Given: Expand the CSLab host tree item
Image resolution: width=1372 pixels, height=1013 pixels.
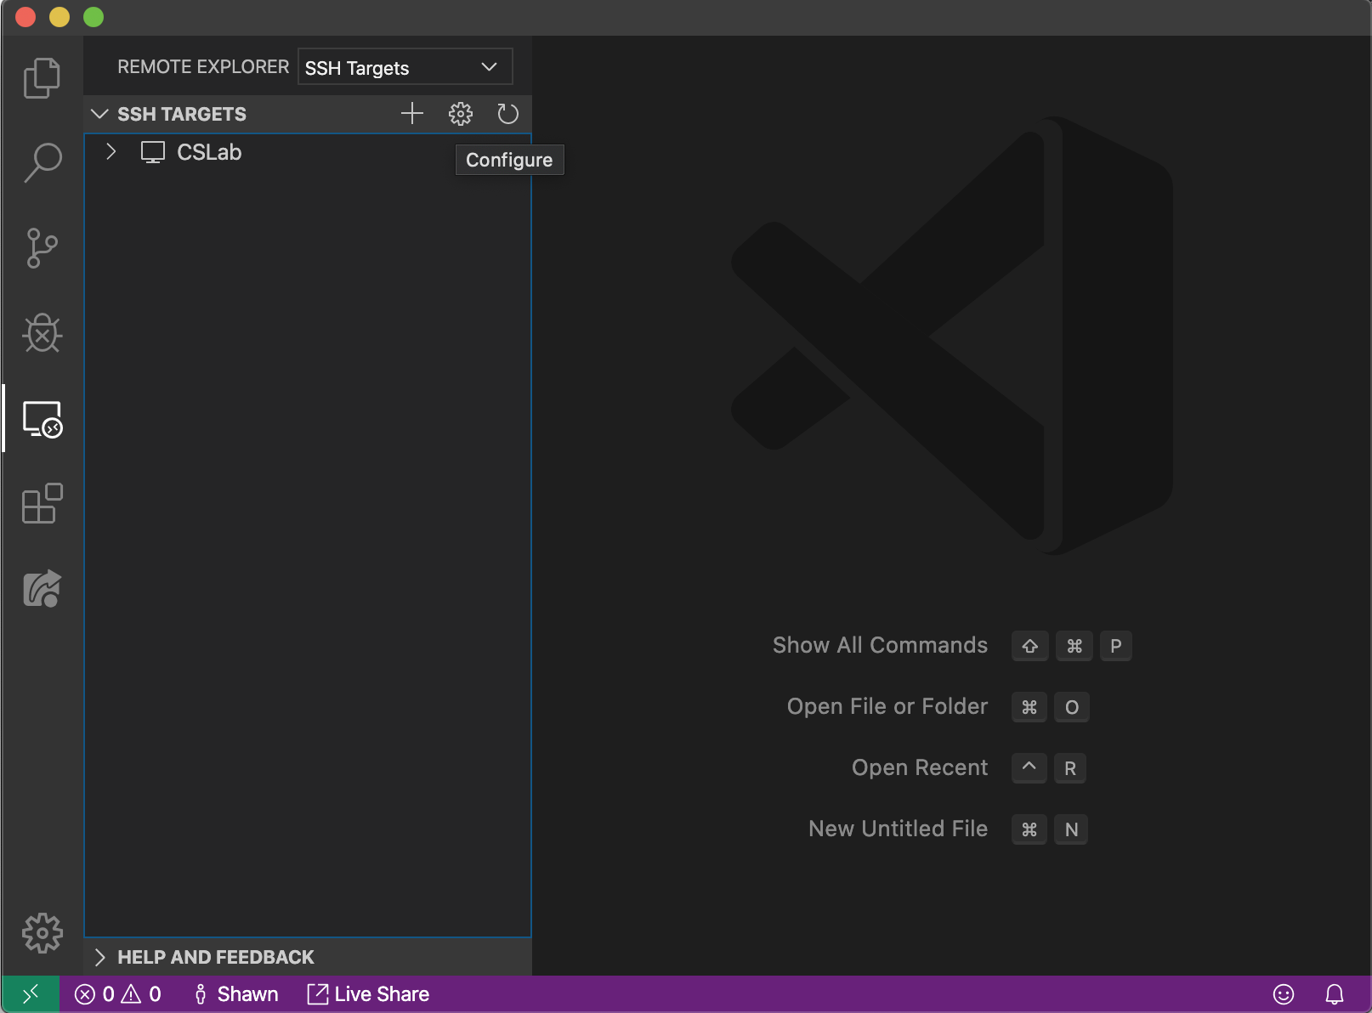Looking at the screenshot, I should (x=111, y=152).
